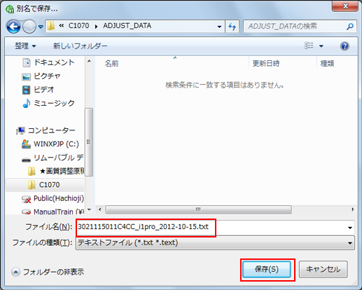Click the キャンセル button
The height and width of the screenshot is (290, 362).
click(323, 269)
